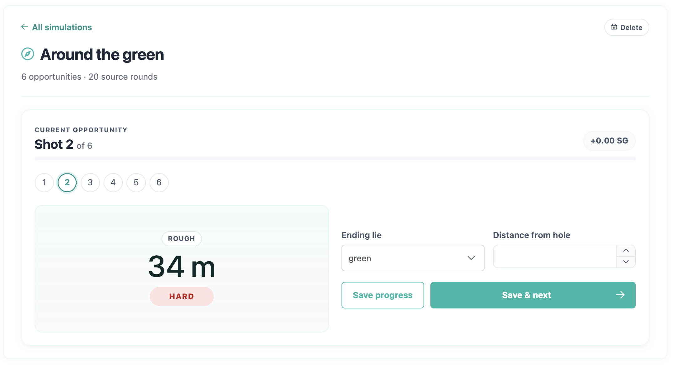Increase distance with the up stepper
Image resolution: width=673 pixels, height=365 pixels.
coord(626,251)
